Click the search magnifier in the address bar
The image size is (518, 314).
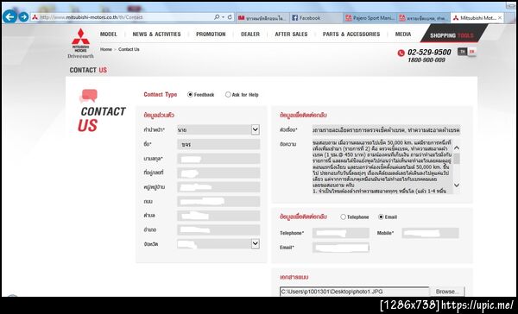pyautogui.click(x=217, y=17)
